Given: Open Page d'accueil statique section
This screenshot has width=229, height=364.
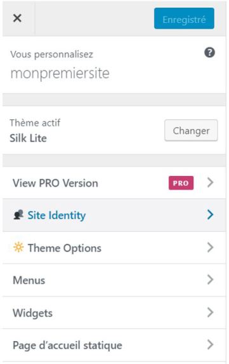Looking at the screenshot, I should 114,345.
